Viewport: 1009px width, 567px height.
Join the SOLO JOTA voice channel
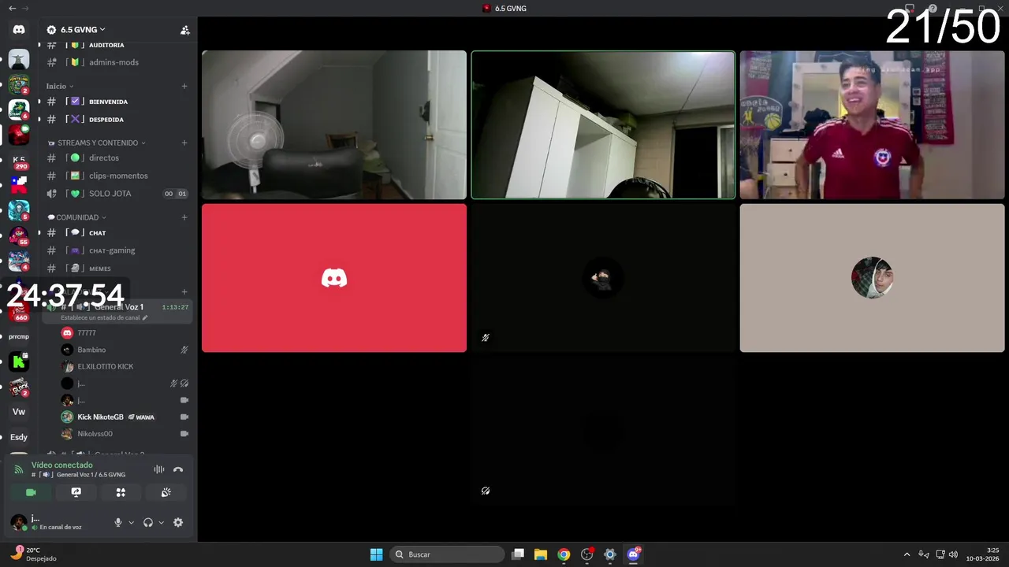117,194
